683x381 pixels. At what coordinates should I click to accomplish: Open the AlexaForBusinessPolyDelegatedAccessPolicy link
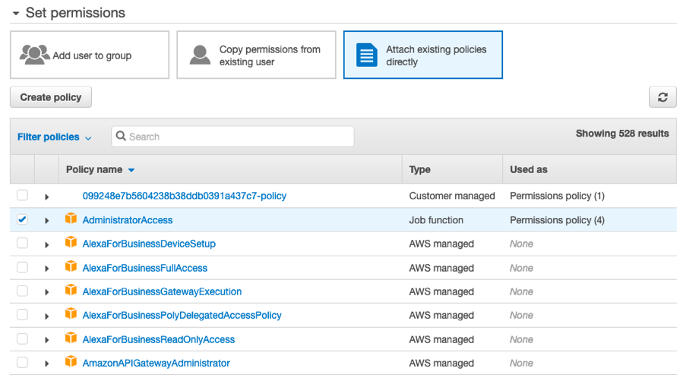coord(182,315)
